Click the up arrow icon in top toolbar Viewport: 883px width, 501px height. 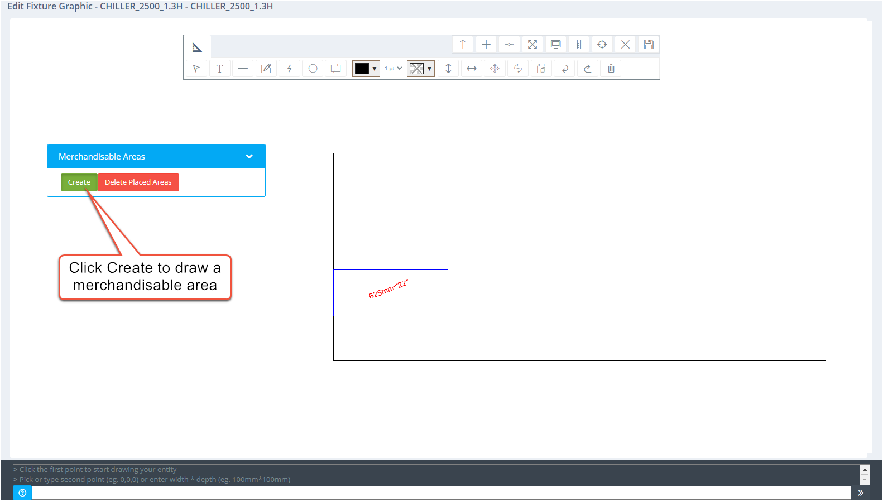463,45
